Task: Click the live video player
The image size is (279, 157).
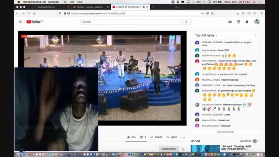Action: (102, 78)
